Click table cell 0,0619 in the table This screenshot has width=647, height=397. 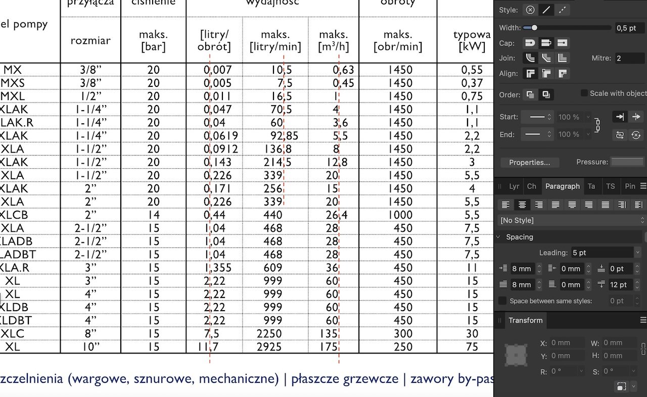tap(221, 136)
